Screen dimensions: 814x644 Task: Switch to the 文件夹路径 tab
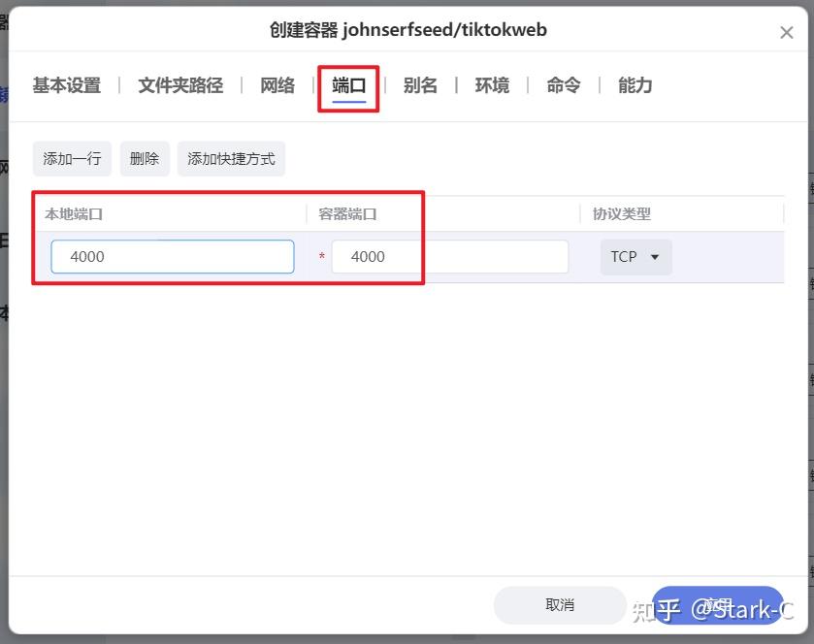click(x=180, y=85)
